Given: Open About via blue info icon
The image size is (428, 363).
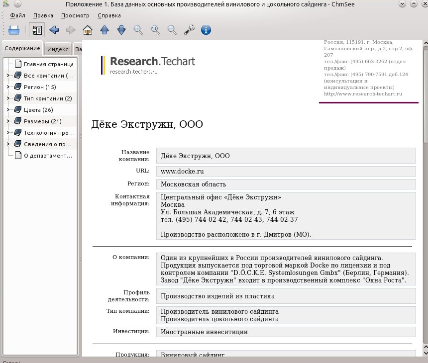Looking at the screenshot, I should (206, 30).
